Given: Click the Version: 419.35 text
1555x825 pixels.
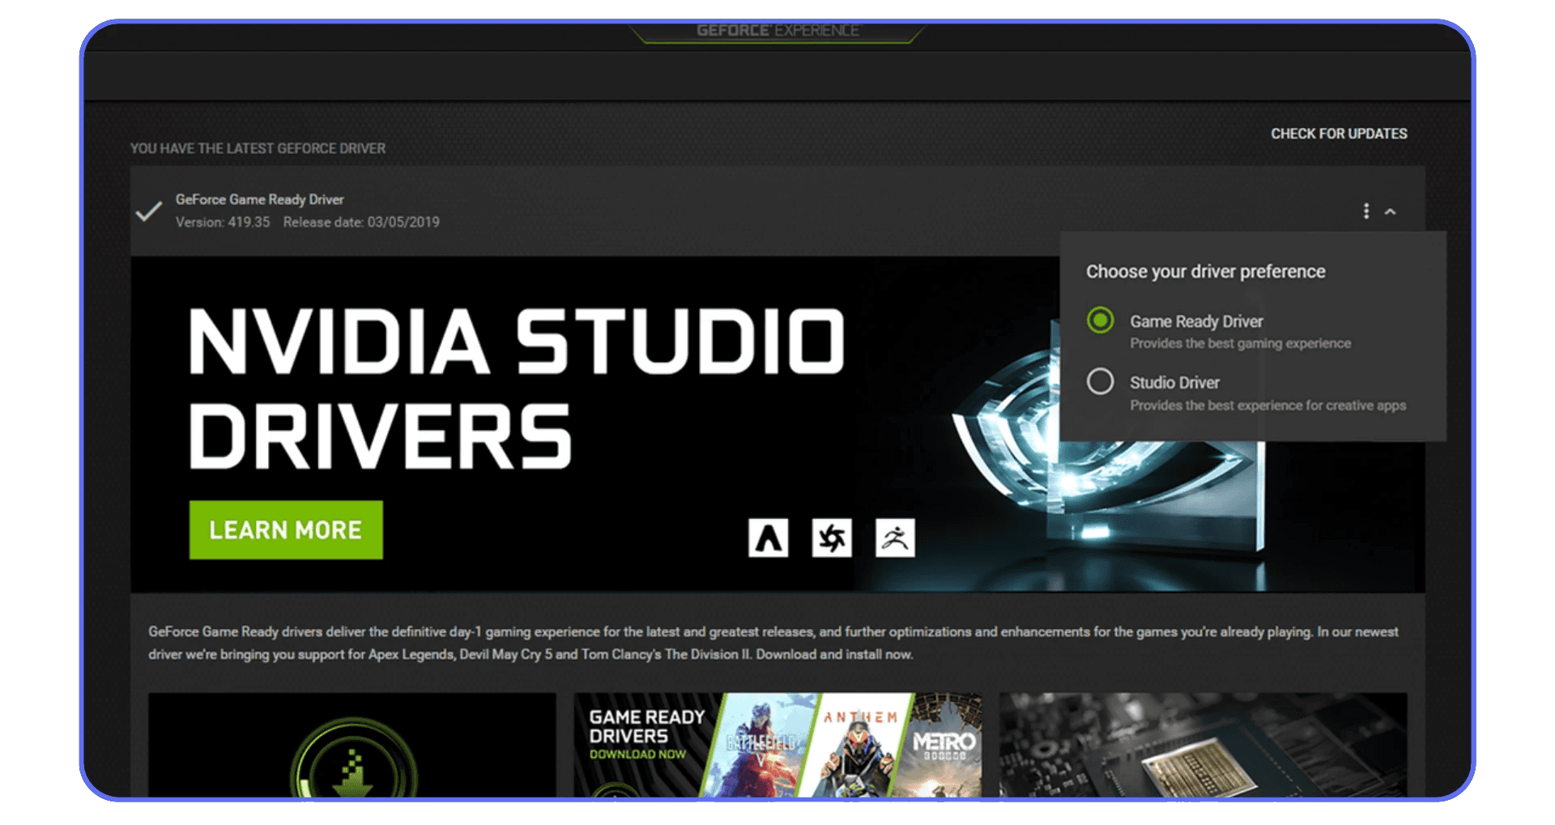Looking at the screenshot, I should coord(223,222).
